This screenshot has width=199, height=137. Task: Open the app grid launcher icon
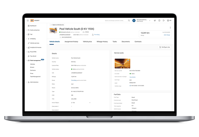pos(28,20)
